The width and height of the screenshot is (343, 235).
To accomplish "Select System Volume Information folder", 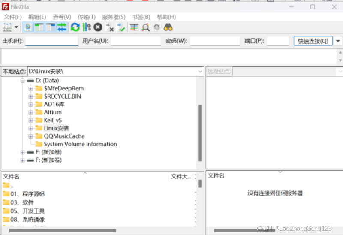I will (80, 144).
